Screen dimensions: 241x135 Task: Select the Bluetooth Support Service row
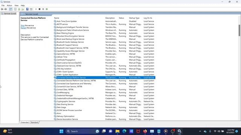point(105,45)
